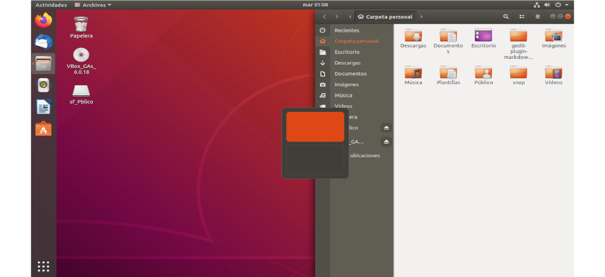Select Recientes in the sidebar
Screen dimensions: 605x277
click(x=347, y=30)
